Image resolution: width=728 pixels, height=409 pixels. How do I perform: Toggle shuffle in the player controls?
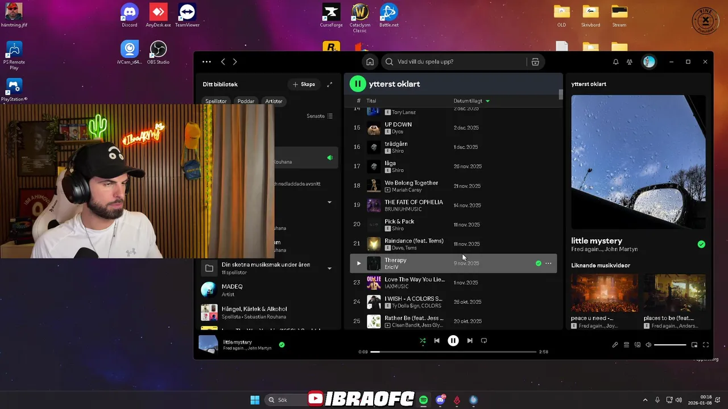423,341
